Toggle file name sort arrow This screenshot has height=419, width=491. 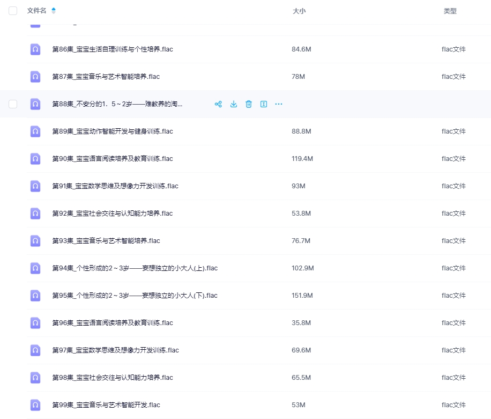pyautogui.click(x=54, y=11)
